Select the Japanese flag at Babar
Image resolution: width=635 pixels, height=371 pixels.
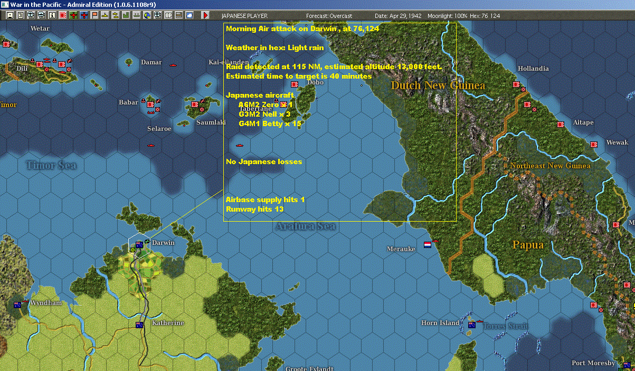tap(150, 104)
